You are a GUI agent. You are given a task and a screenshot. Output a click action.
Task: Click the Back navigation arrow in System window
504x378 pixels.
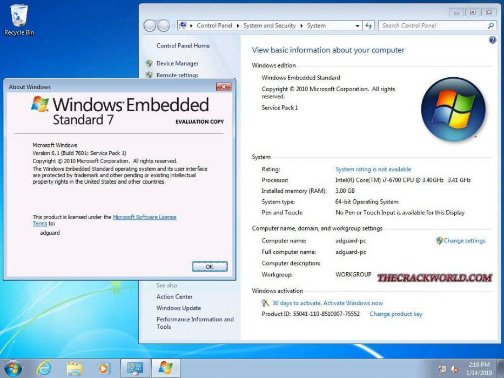(x=150, y=26)
